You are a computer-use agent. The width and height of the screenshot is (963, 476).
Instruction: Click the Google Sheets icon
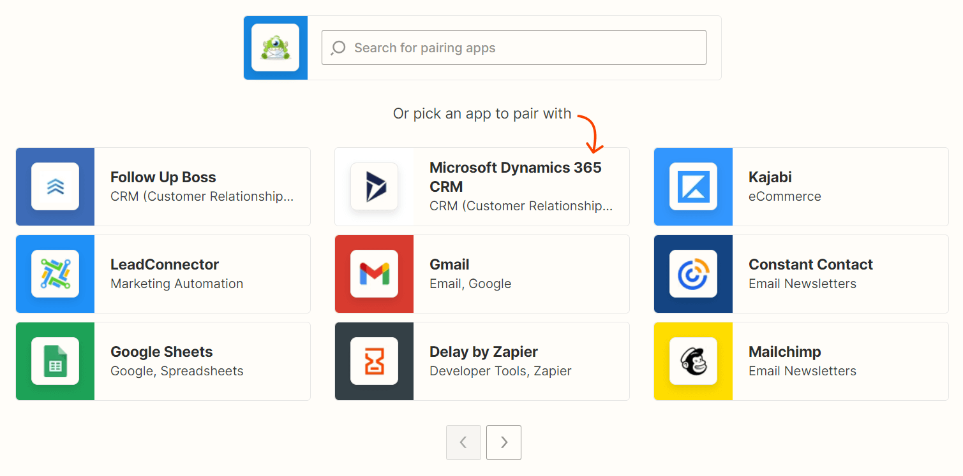pyautogui.click(x=55, y=361)
